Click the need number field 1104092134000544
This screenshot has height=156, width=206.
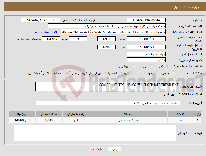click(146, 20)
